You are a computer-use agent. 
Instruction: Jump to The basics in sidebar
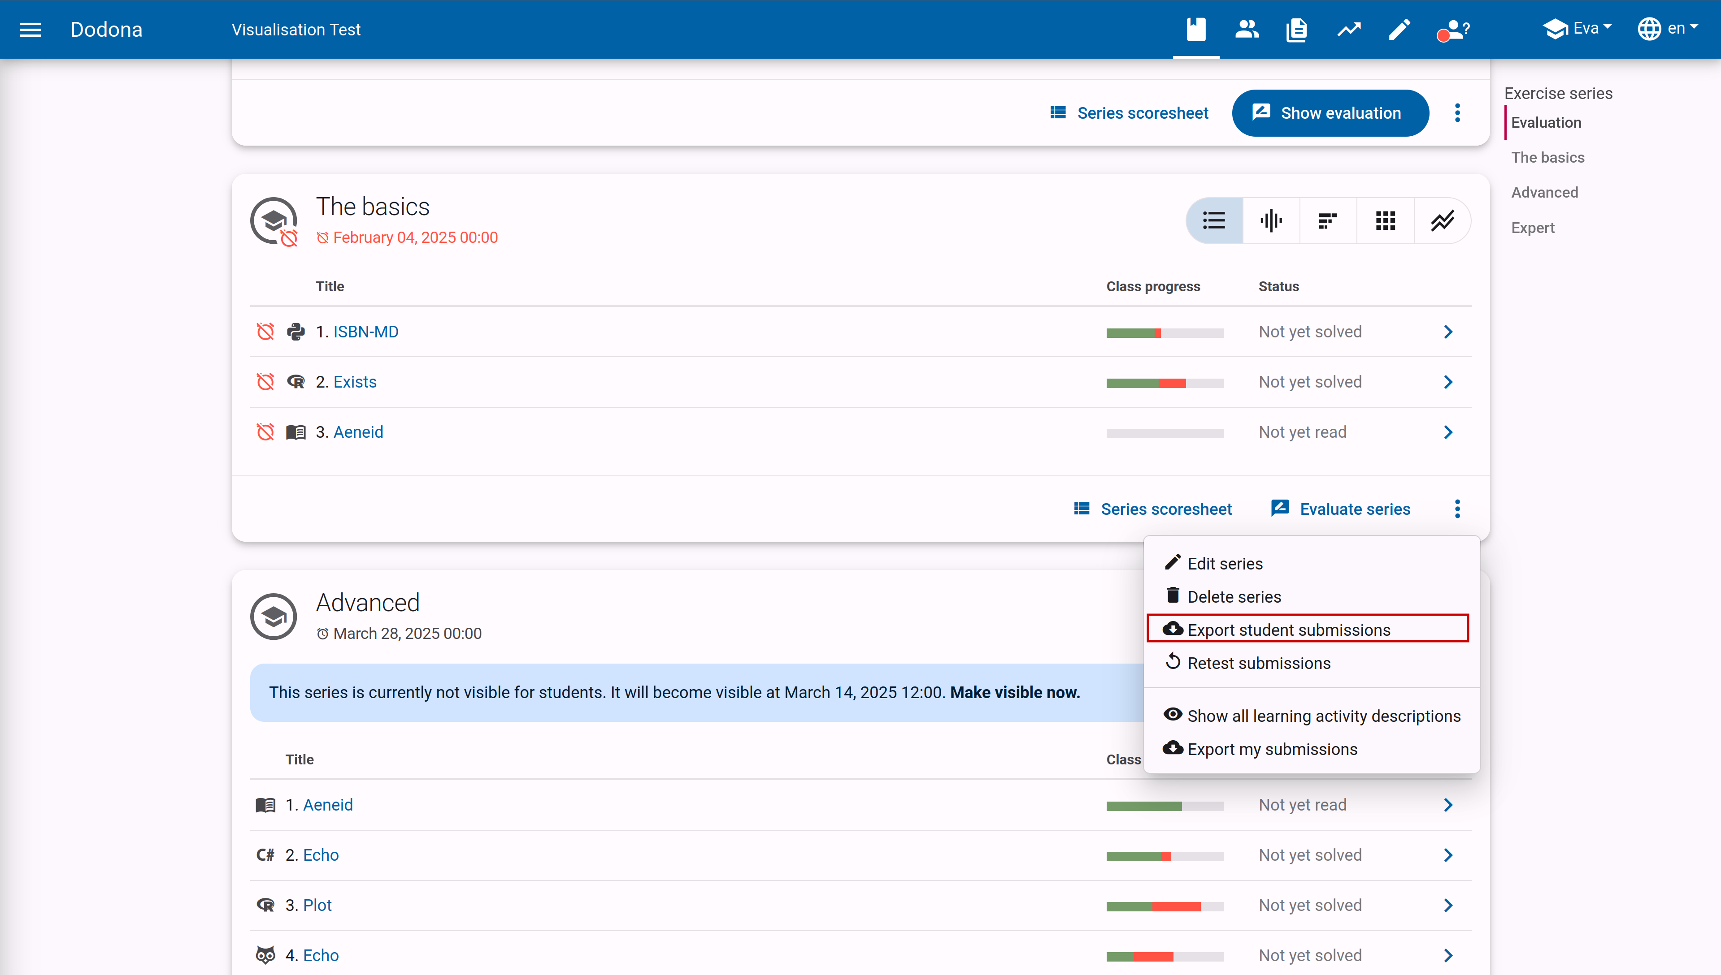1547,157
